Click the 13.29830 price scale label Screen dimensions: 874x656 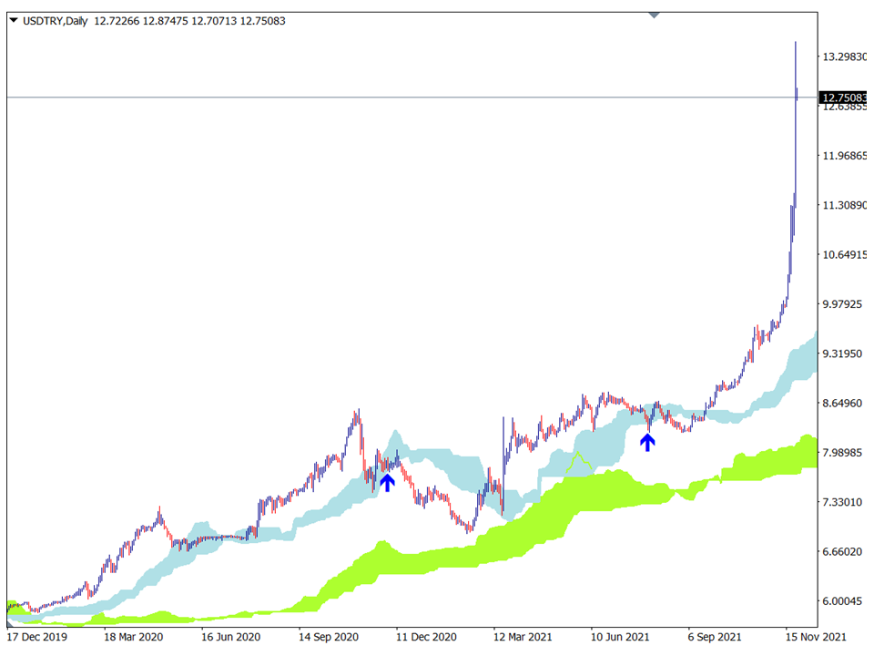coord(846,56)
